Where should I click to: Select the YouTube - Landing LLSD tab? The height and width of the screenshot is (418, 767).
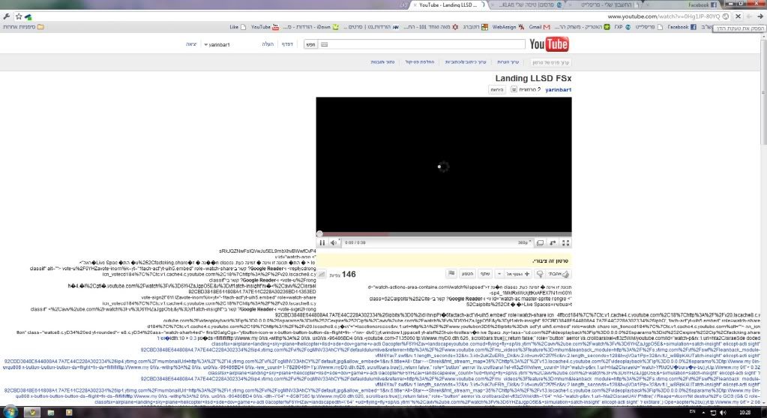click(x=448, y=5)
